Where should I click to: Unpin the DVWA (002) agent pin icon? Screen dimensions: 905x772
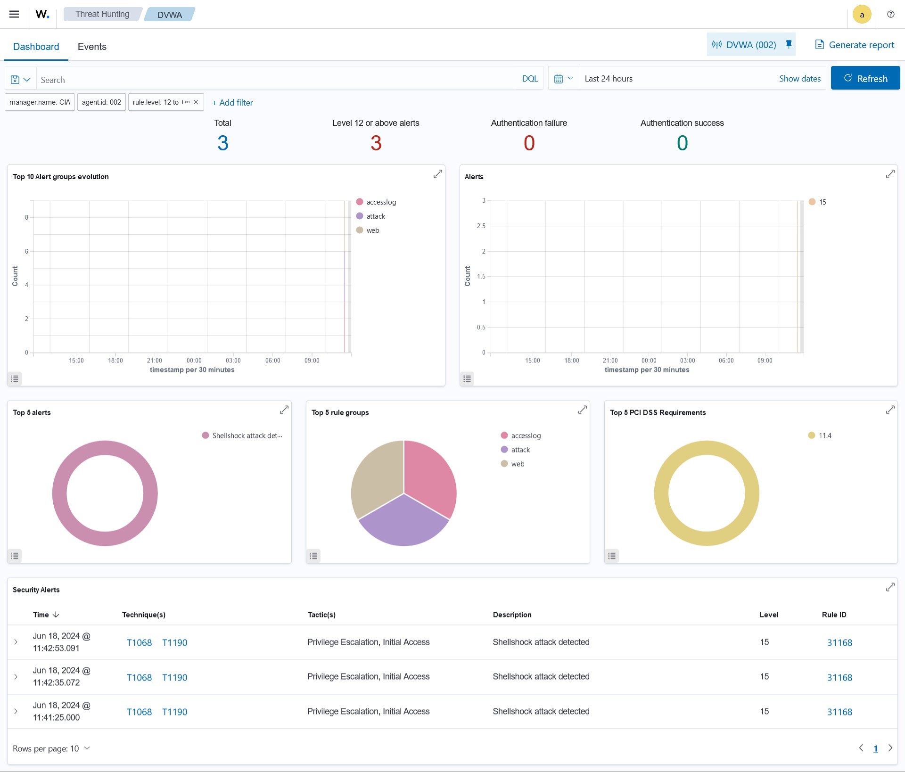pos(789,44)
